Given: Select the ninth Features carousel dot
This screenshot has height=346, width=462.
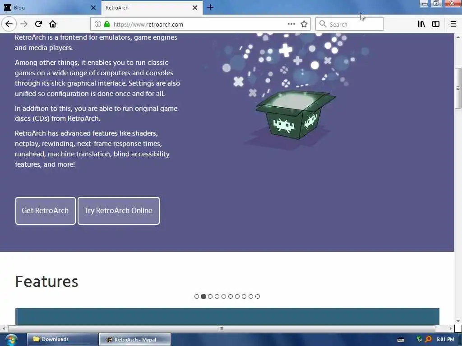Looking at the screenshot, I should tap(251, 296).
